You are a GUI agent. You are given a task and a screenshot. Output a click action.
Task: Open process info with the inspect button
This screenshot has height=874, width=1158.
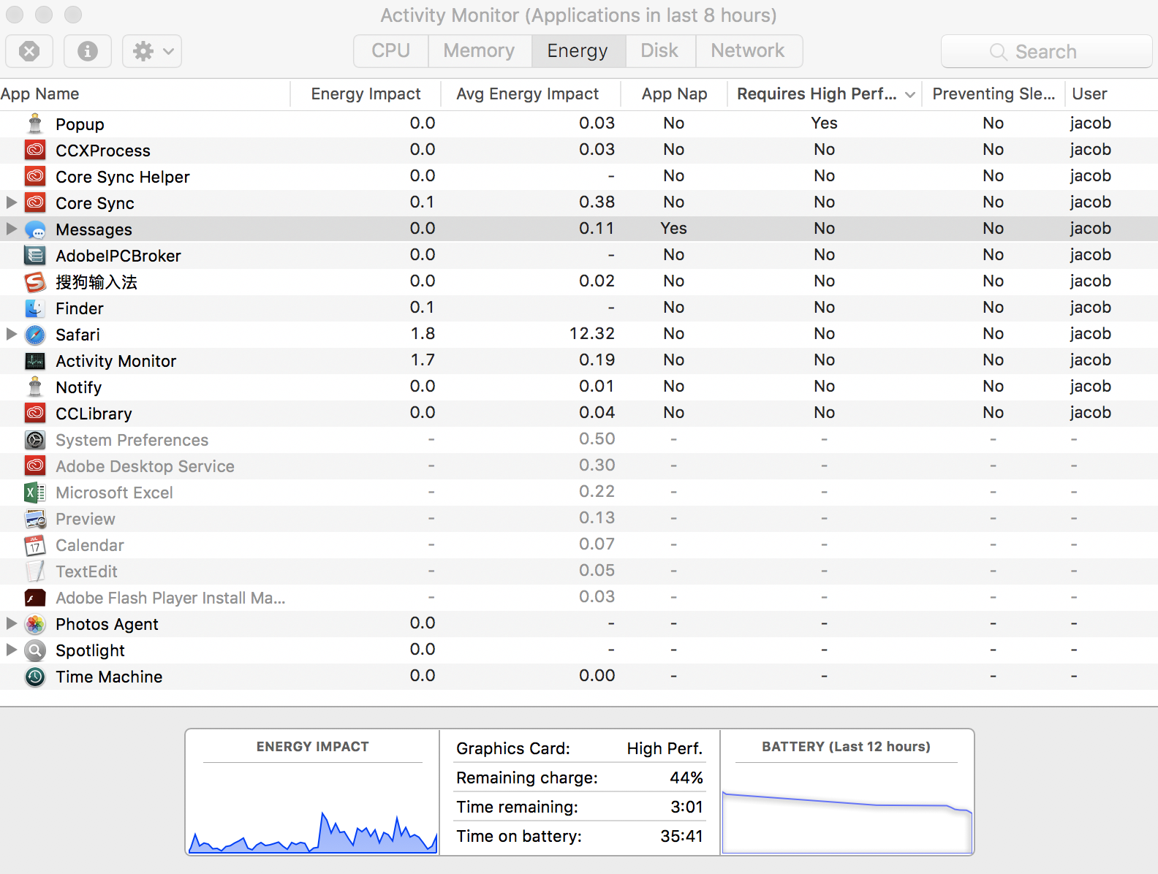[x=88, y=51]
